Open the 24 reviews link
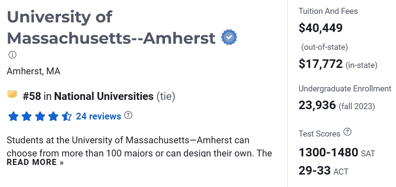 (x=99, y=116)
